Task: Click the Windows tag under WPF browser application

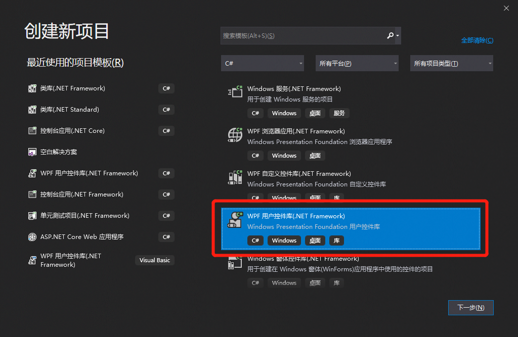Action: pos(284,156)
